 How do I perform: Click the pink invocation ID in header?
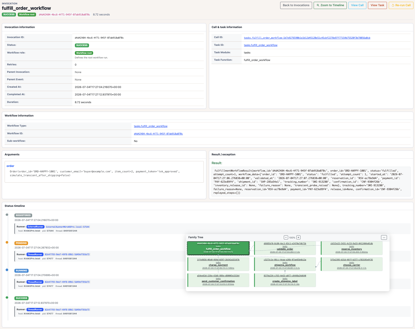(65, 15)
